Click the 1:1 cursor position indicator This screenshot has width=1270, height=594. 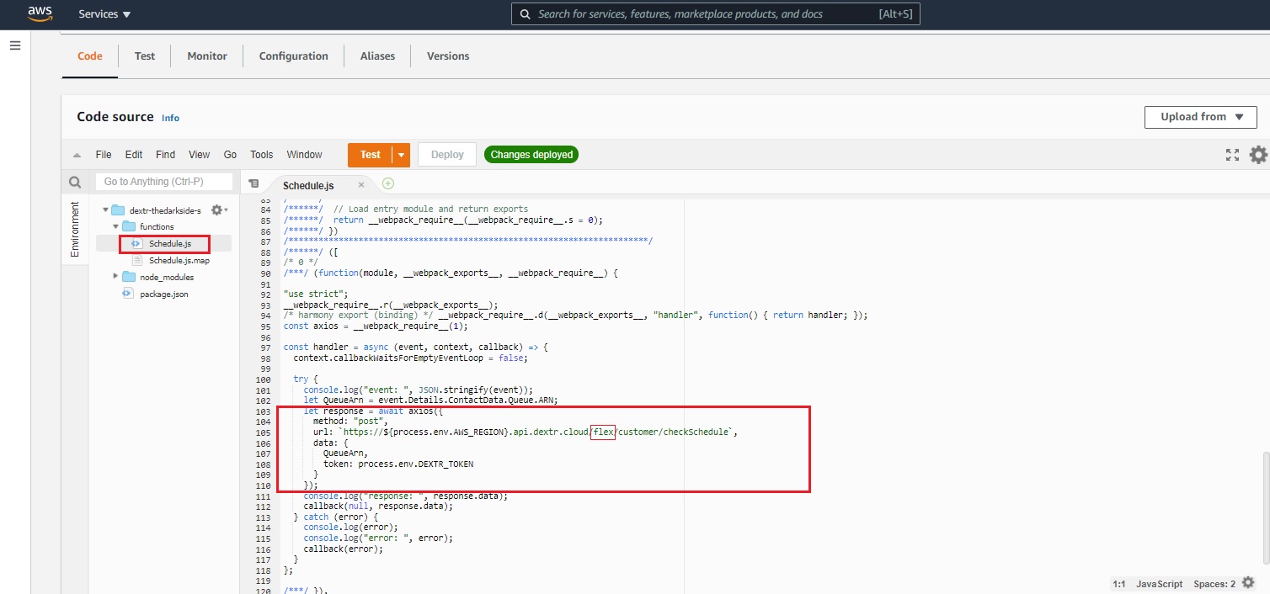coord(1119,584)
